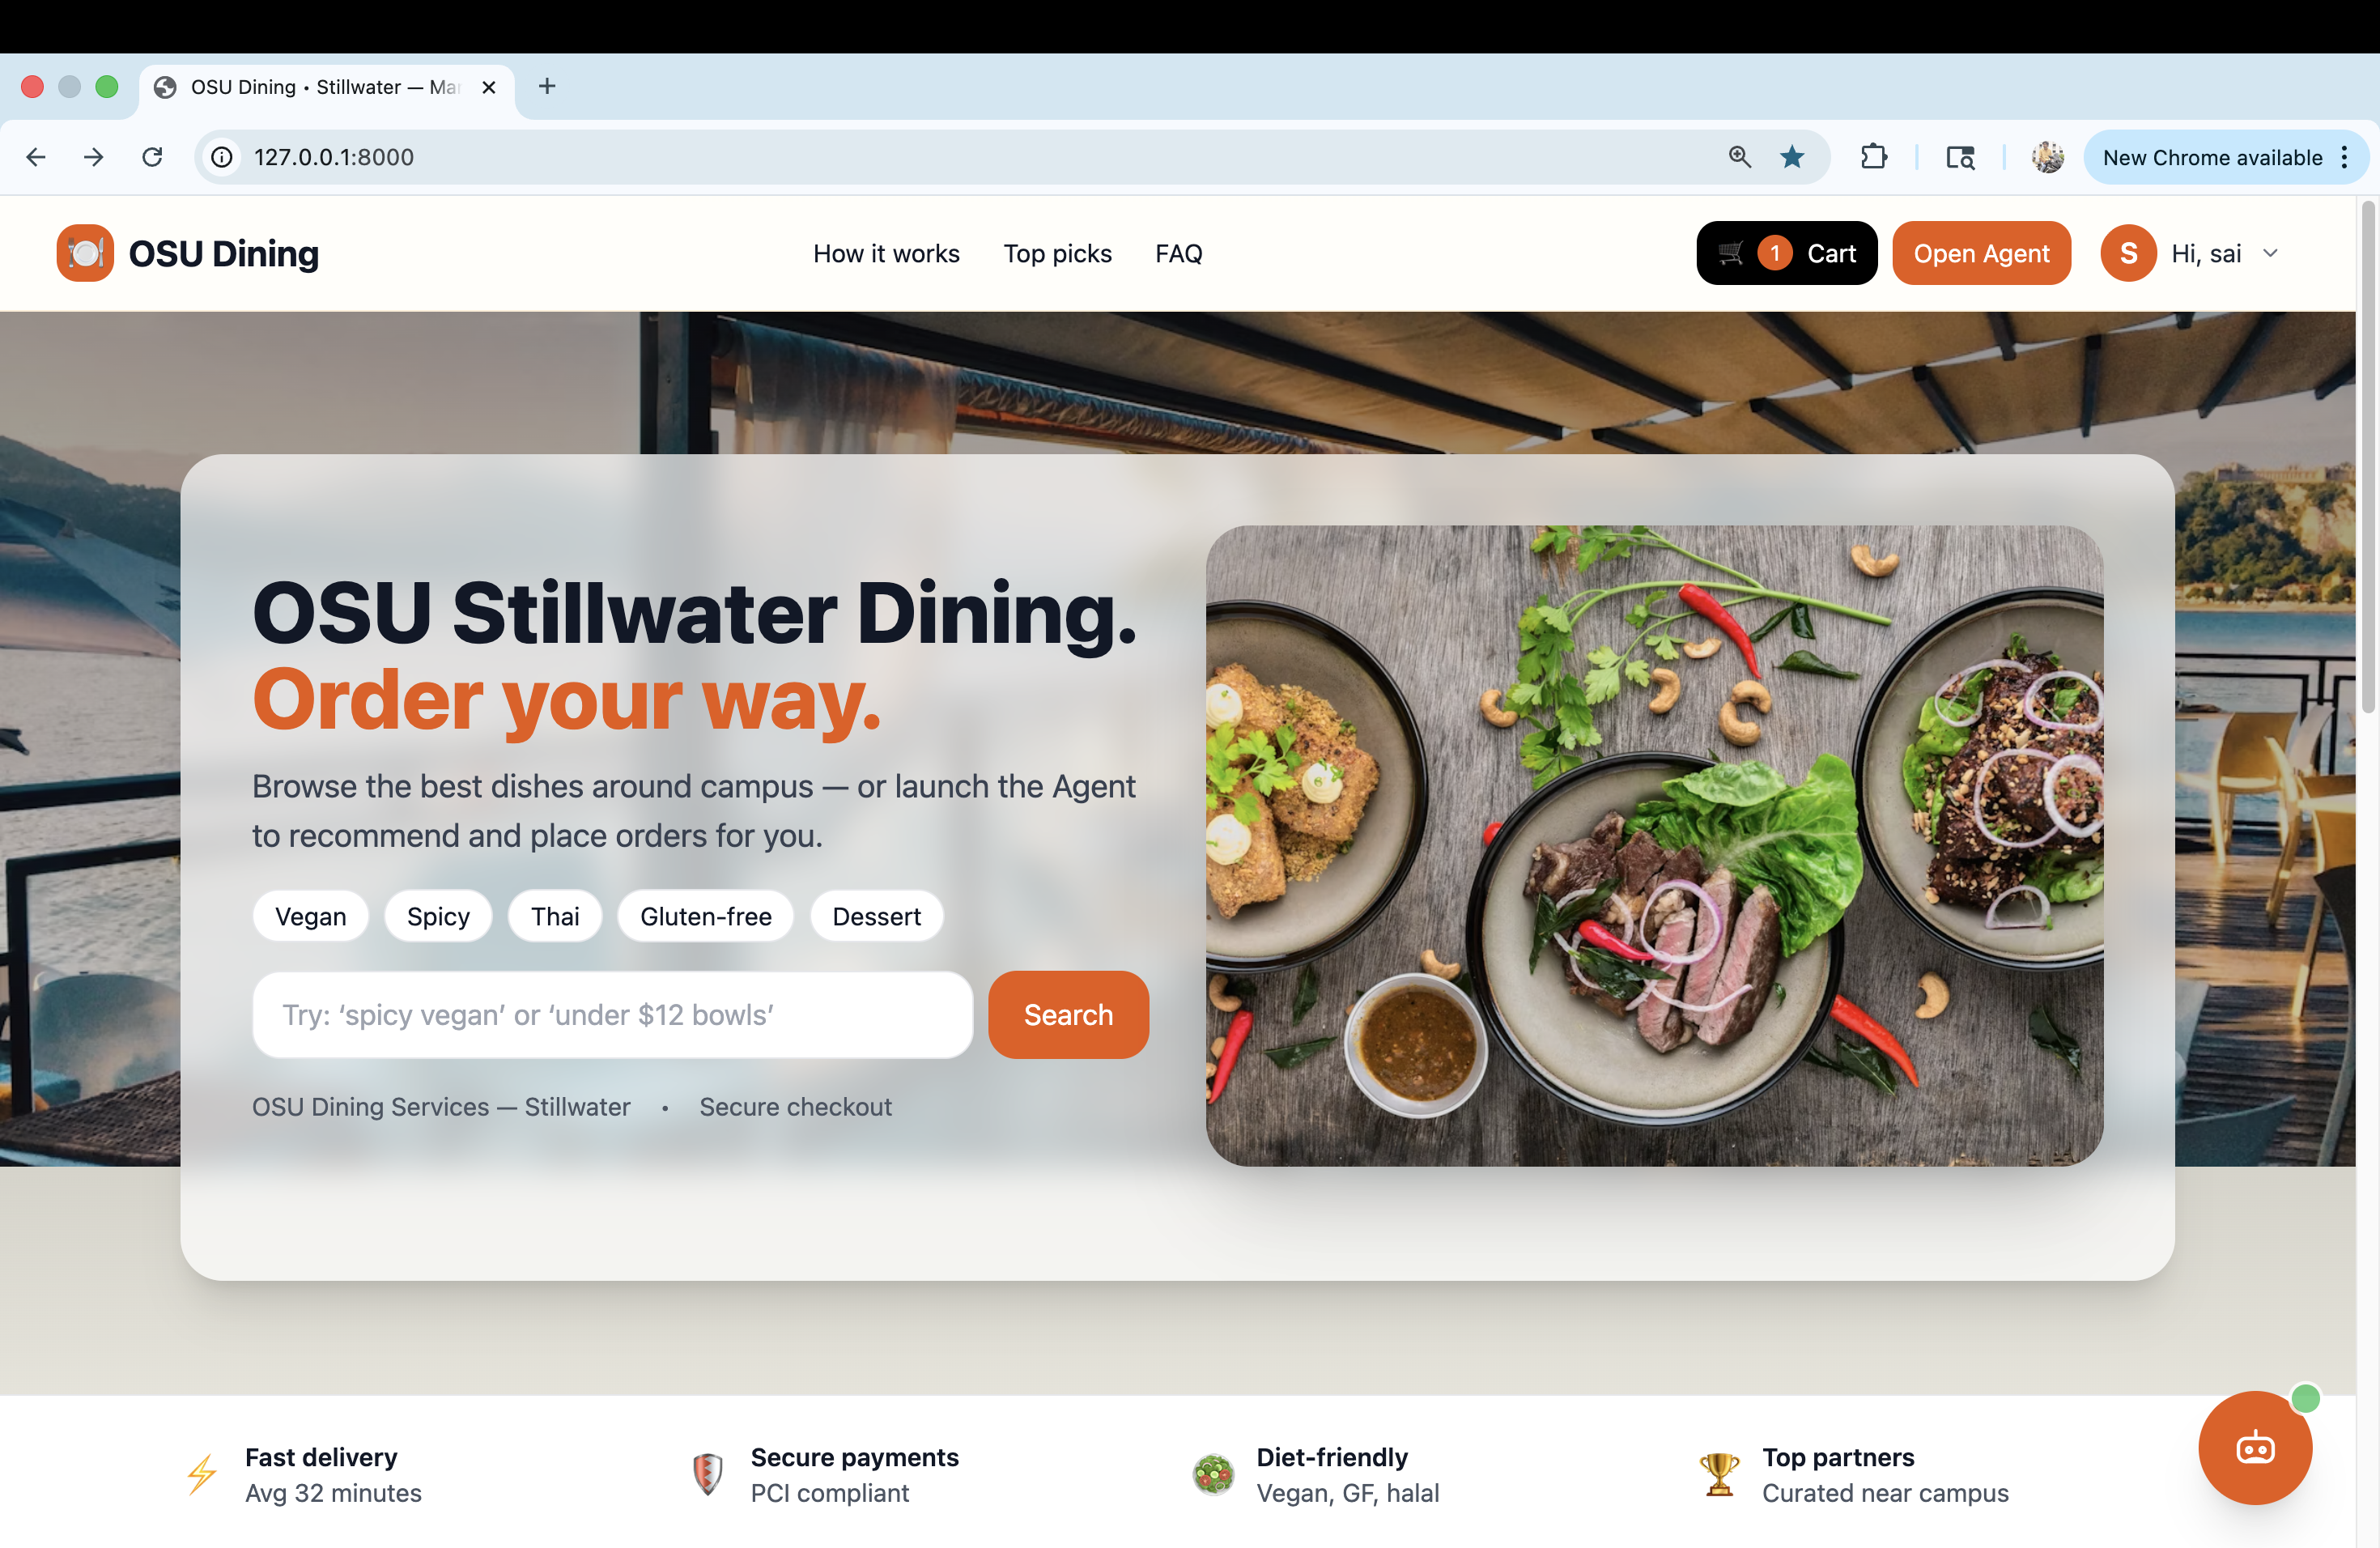The height and width of the screenshot is (1548, 2380).
Task: View site information icon beside URL
Action: [x=222, y=157]
